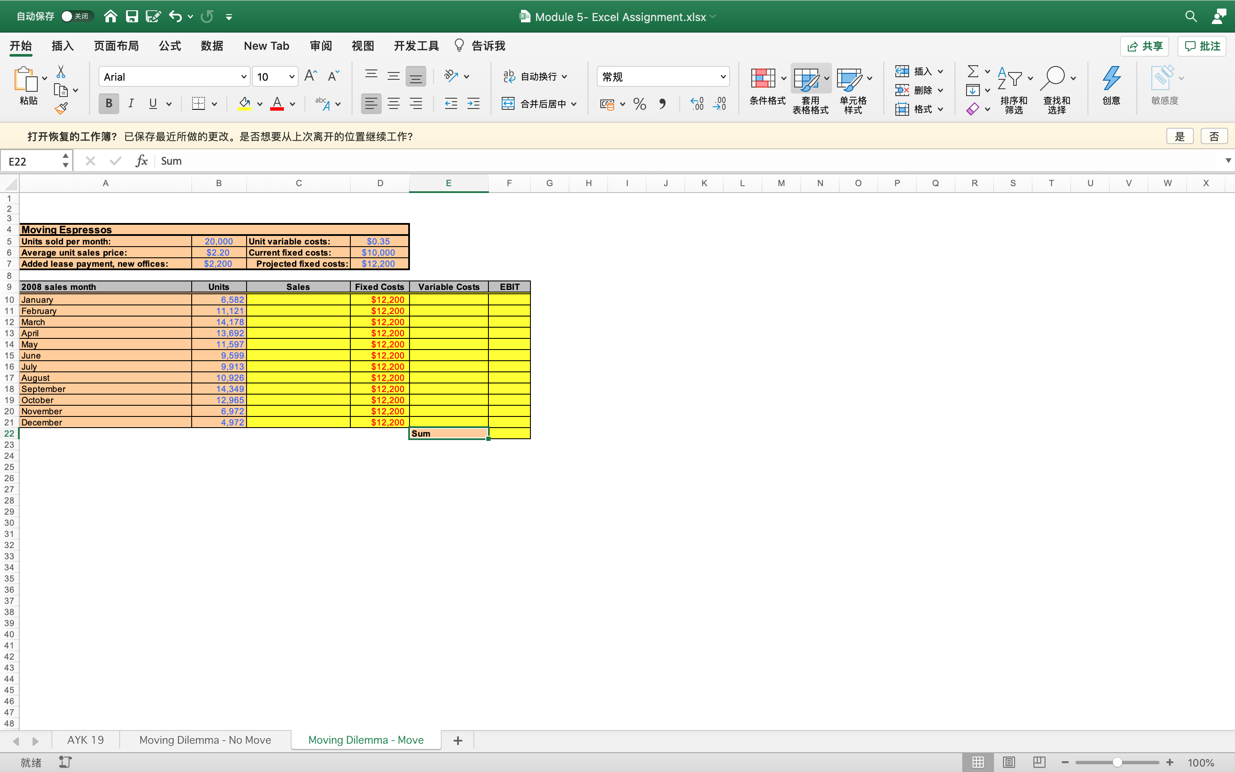
Task: Click the 共享 share button
Action: 1144,45
